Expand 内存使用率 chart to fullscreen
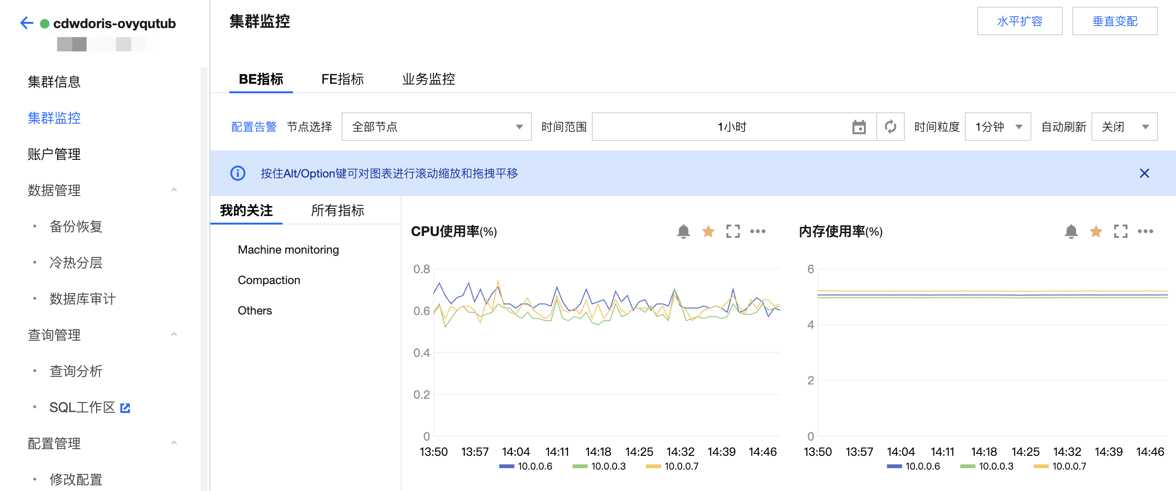Screen dimensions: 1176x491 tap(1120, 232)
